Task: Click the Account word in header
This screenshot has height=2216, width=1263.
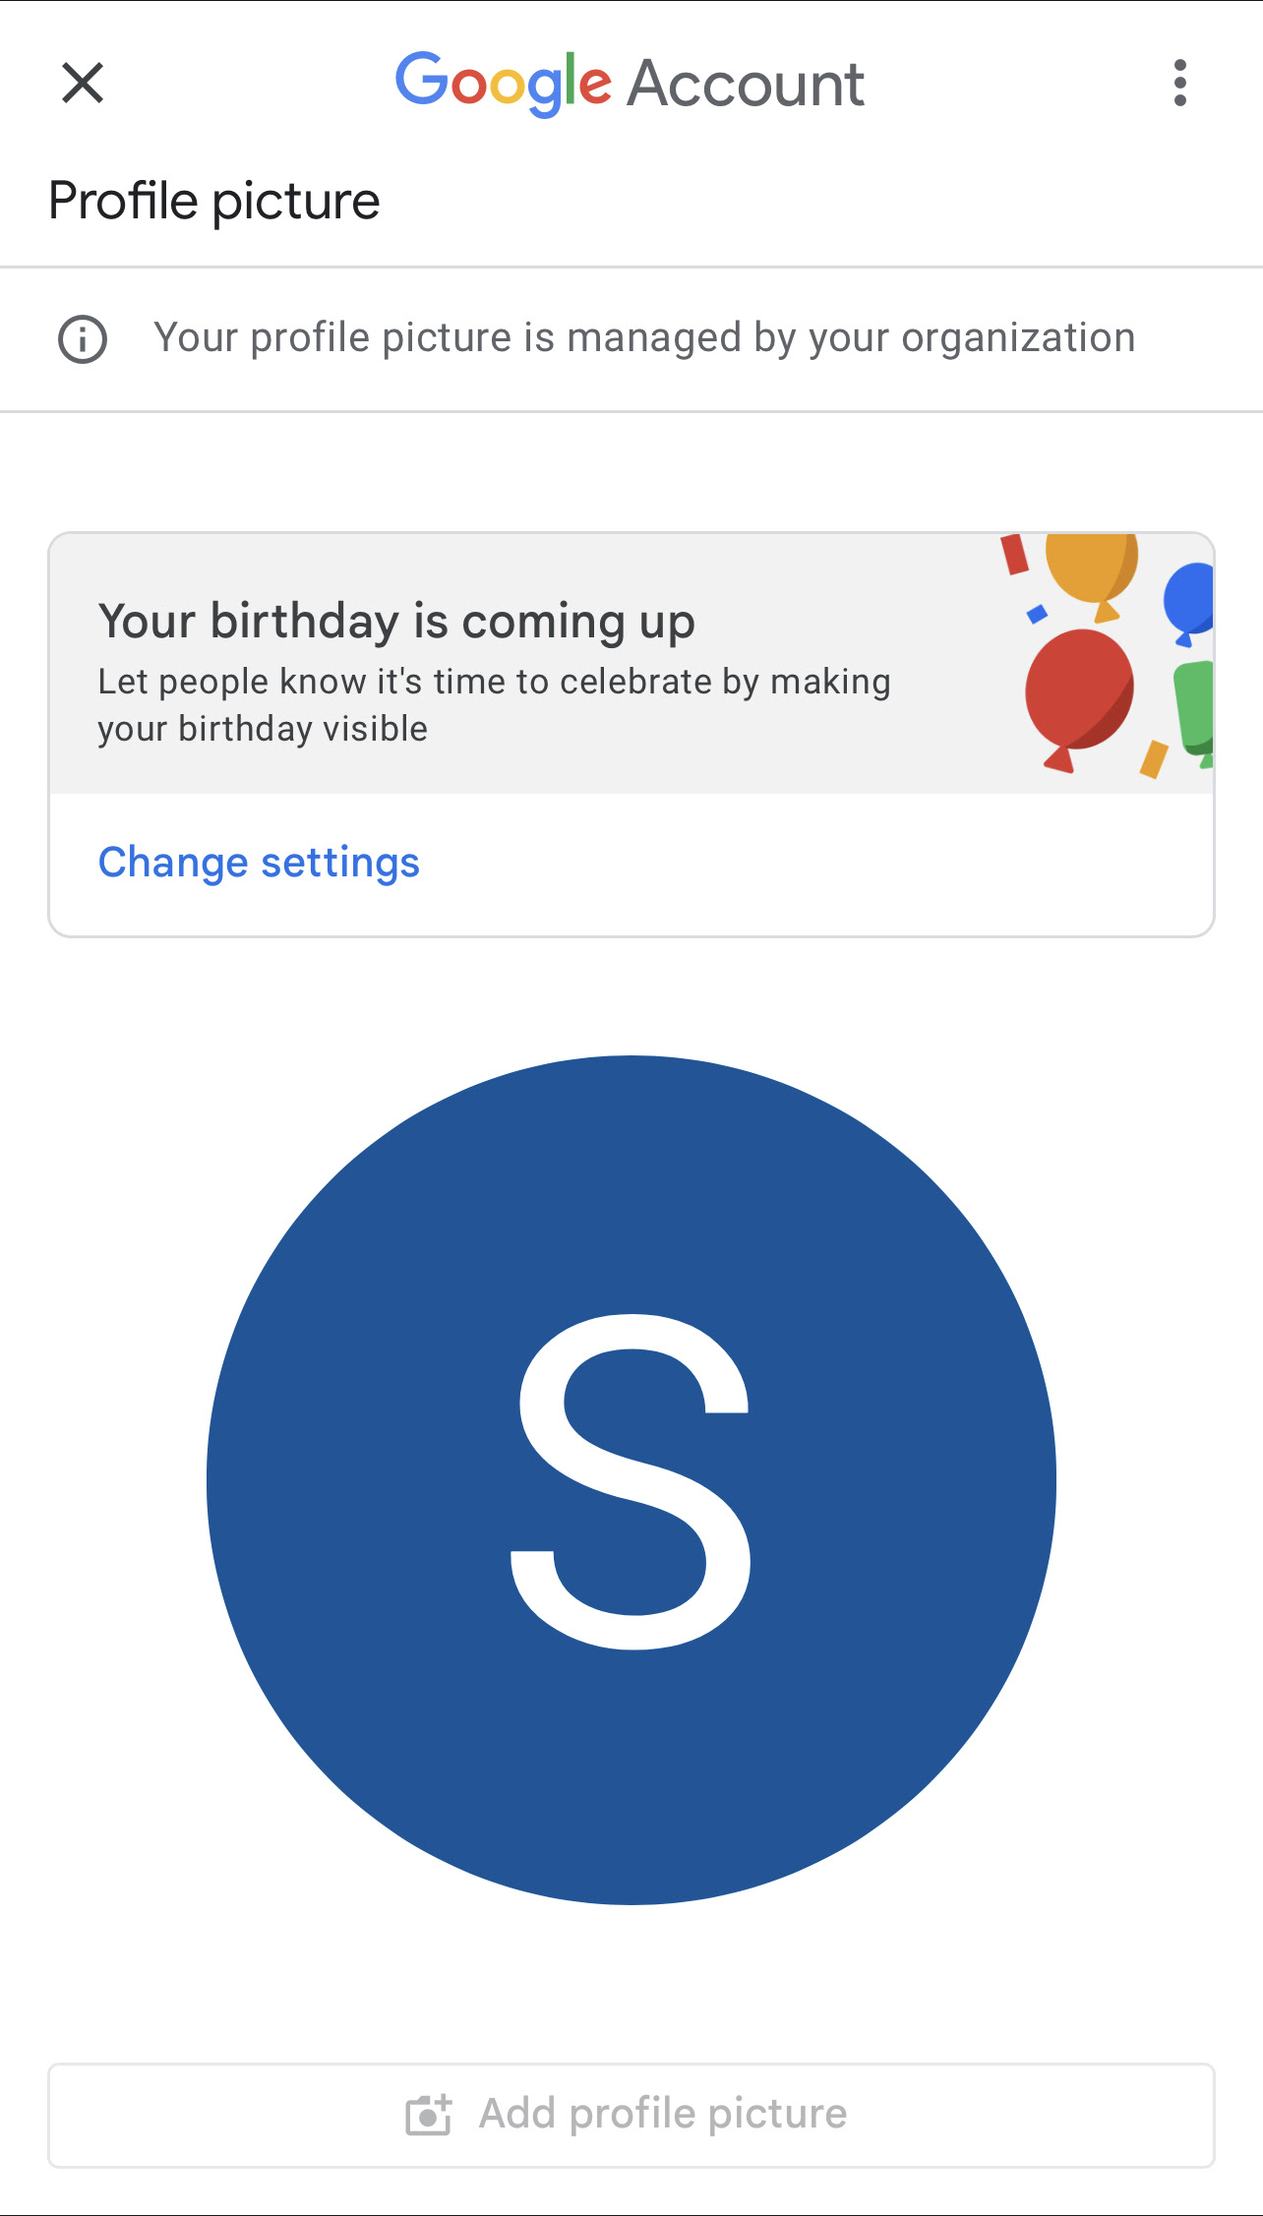Action: tap(746, 84)
